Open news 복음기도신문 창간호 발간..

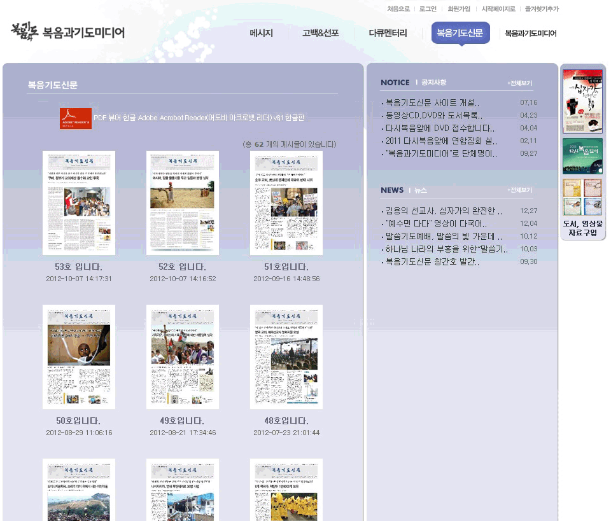pyautogui.click(x=432, y=261)
